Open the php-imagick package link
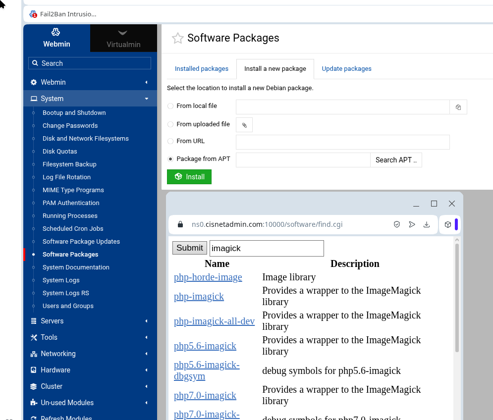Image resolution: width=493 pixels, height=420 pixels. 199,296
